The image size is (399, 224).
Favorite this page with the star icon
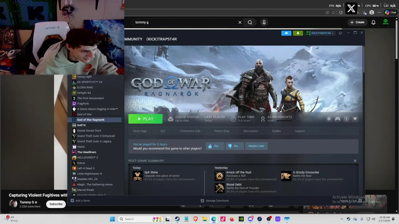point(334,12)
